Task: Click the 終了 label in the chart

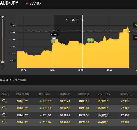Action: (75, 20)
